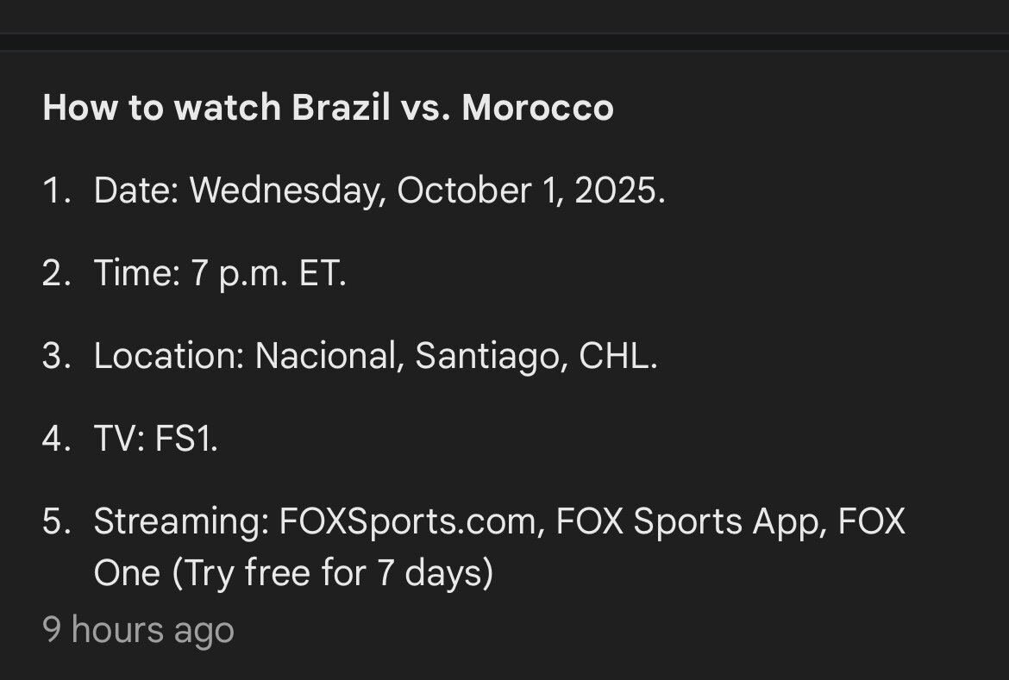Click the "FS1" channel text
Screen dimensions: 1009x680
tap(185, 439)
